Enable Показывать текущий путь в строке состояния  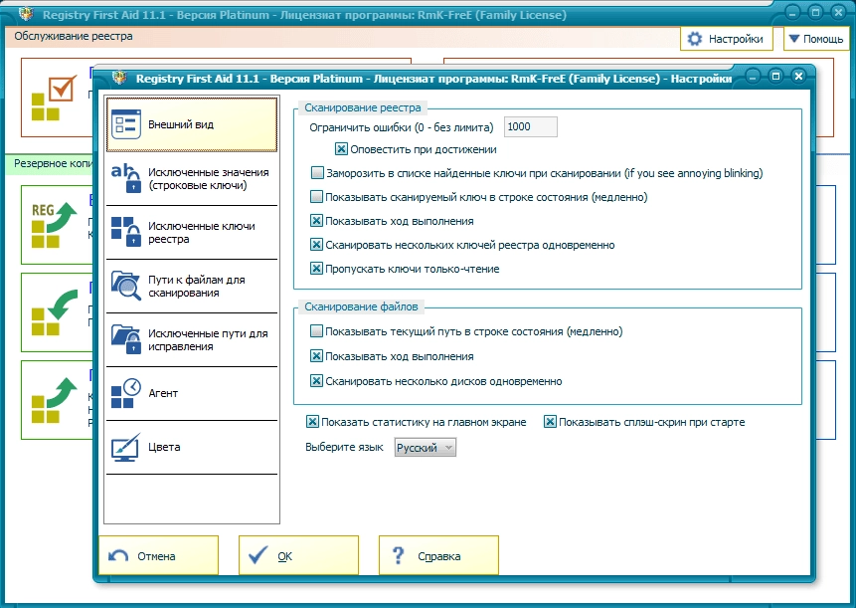[x=316, y=331]
